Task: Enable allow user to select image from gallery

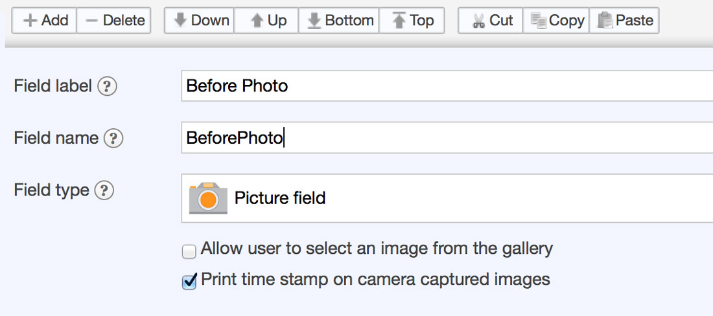Action: click(189, 251)
